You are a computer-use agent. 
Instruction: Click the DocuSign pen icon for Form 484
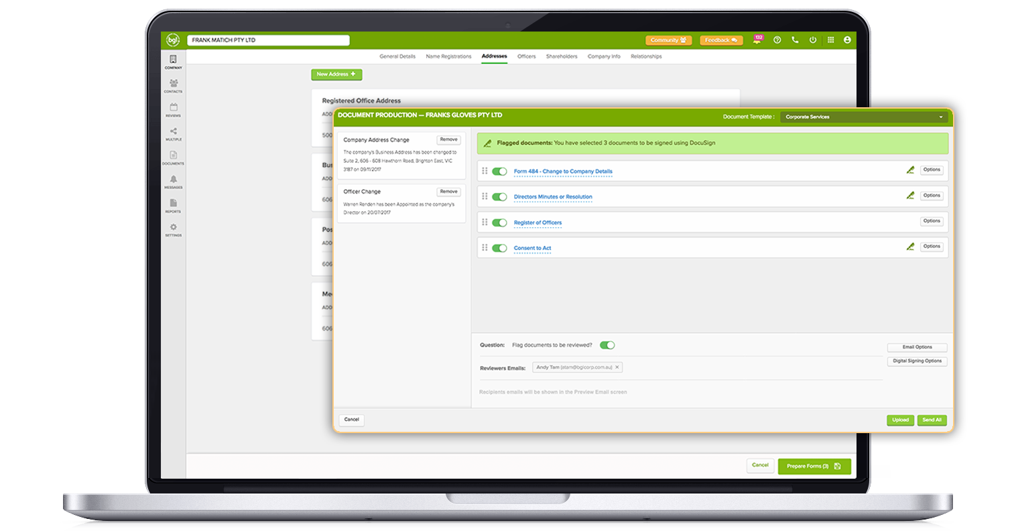coord(909,170)
